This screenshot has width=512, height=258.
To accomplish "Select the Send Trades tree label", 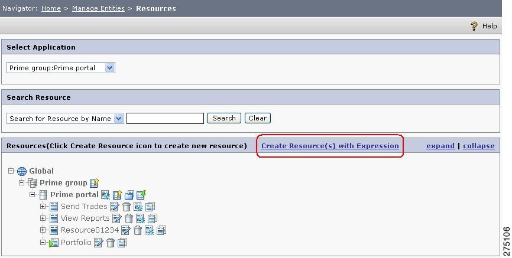I will coord(84,207).
